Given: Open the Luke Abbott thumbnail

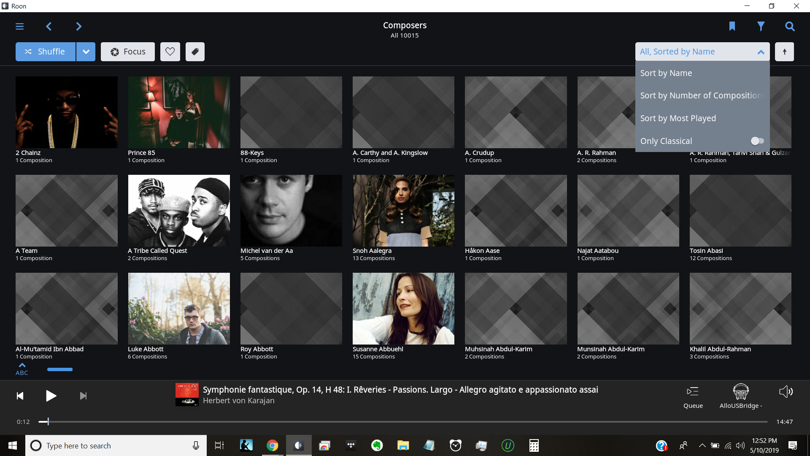Looking at the screenshot, I should coord(179,308).
